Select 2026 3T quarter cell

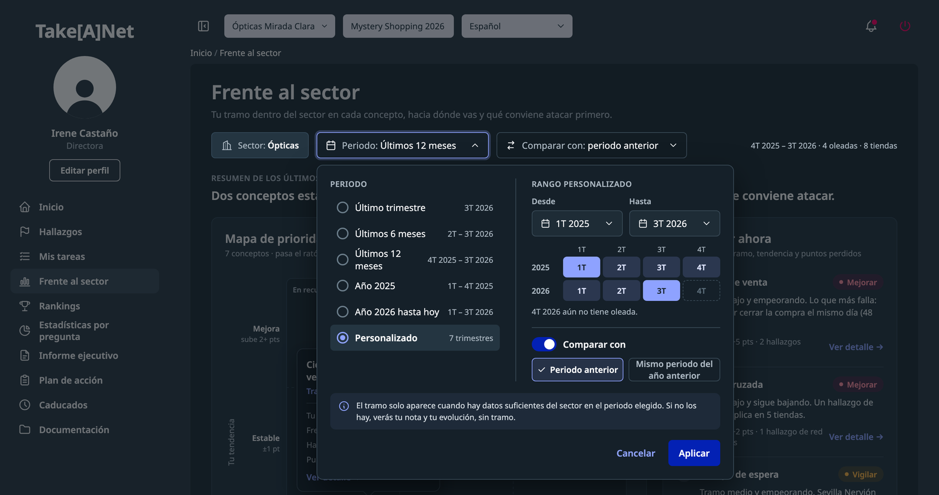pos(661,290)
